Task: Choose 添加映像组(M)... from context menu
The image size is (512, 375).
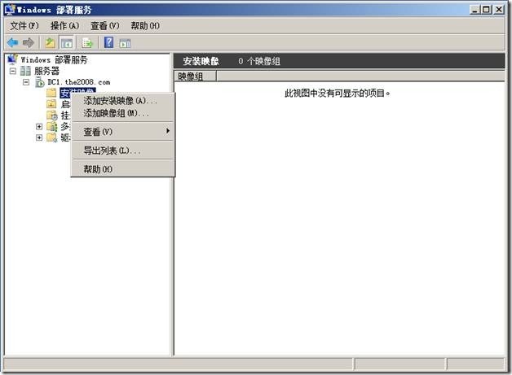Action: pyautogui.click(x=123, y=113)
